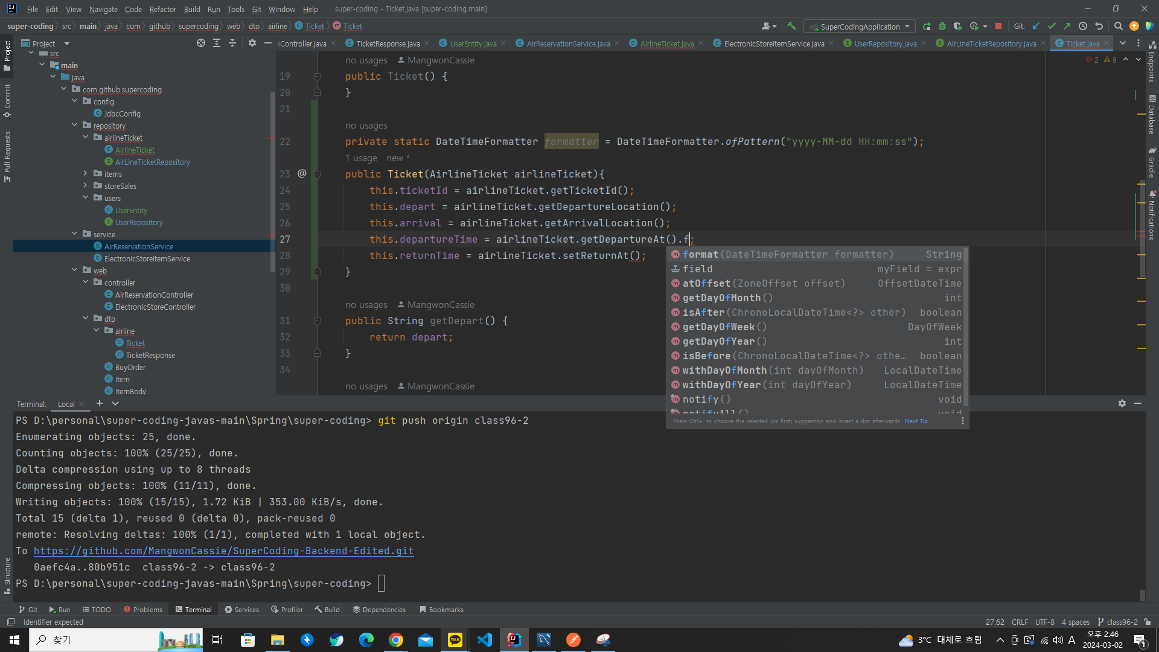Screen dimensions: 1159x652
Task: Hide the Project tool window
Action: (268, 43)
